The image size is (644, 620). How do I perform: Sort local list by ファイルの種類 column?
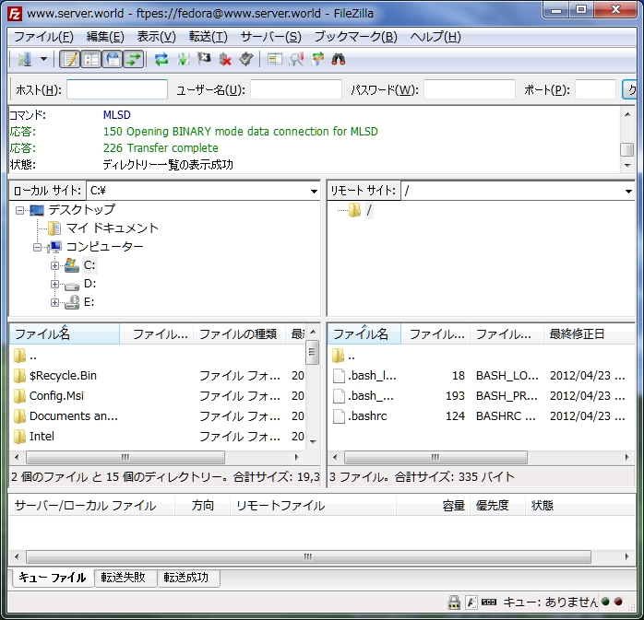(238, 333)
